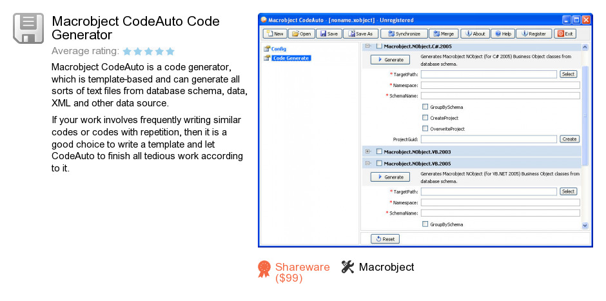Enable the CreateProject checkbox

click(425, 118)
